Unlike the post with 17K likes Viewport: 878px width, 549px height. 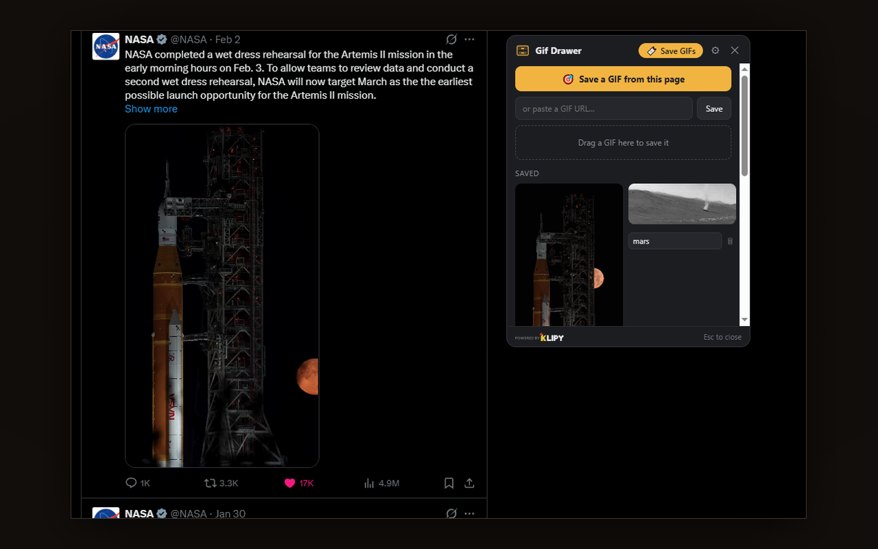[x=298, y=483]
